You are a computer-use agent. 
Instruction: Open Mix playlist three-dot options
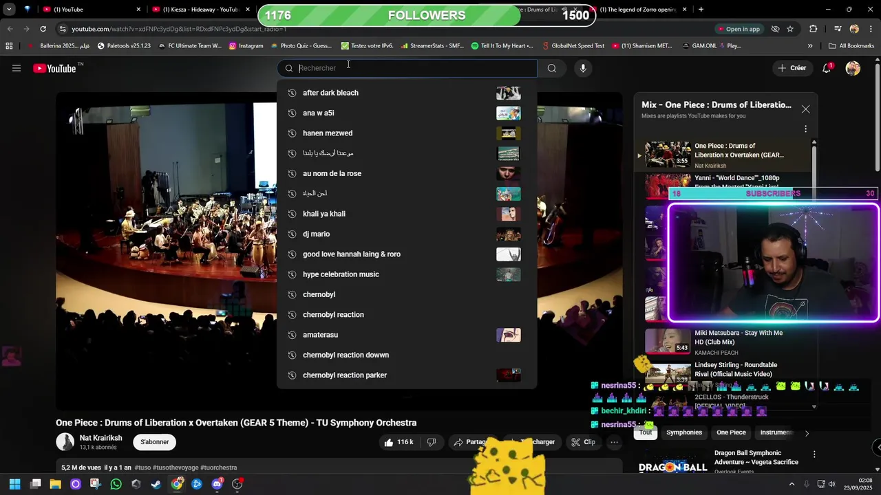(x=805, y=129)
